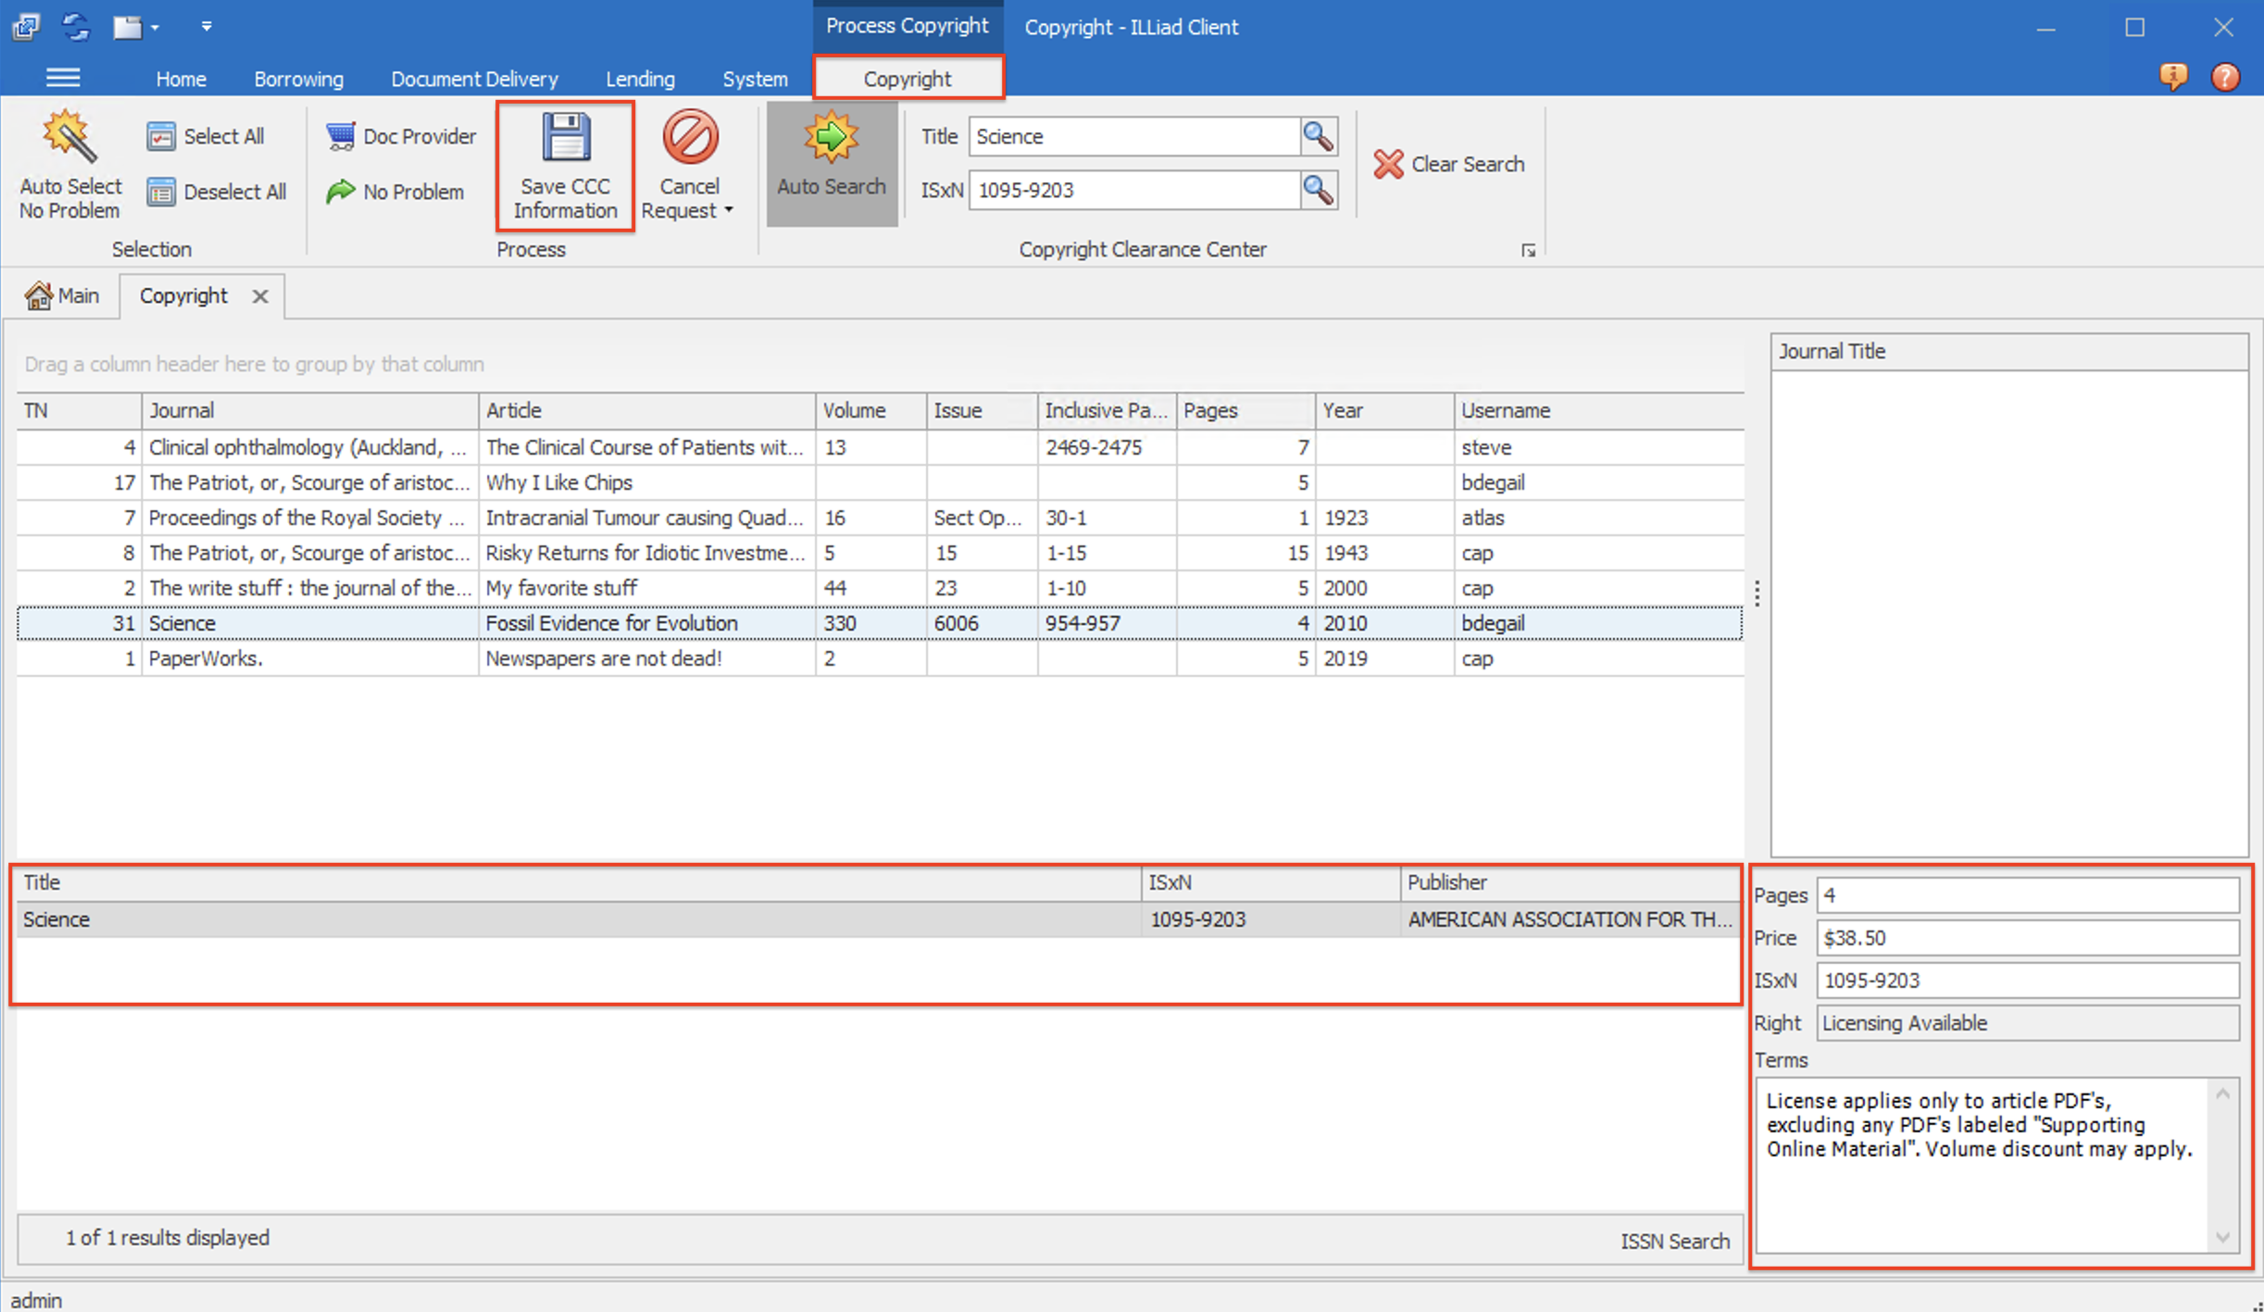Switch to the Main tab
The height and width of the screenshot is (1312, 2264).
(62, 295)
